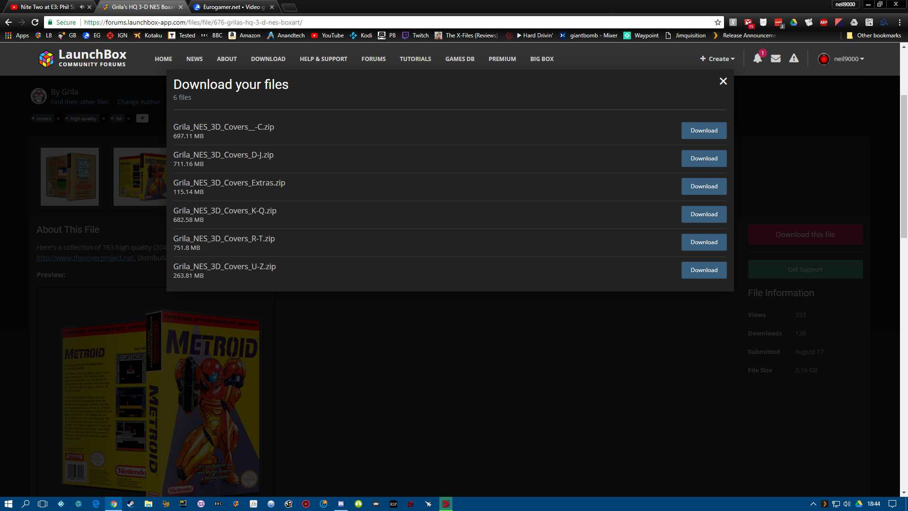Open the Action Center notifications icon
This screenshot has width=908, height=511.
click(x=892, y=504)
